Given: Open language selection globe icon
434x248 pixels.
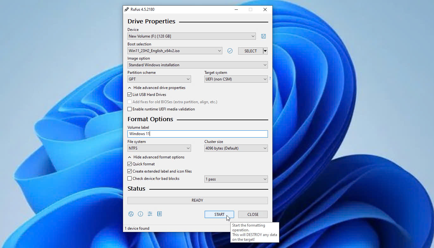Looking at the screenshot, I should coord(131,214).
